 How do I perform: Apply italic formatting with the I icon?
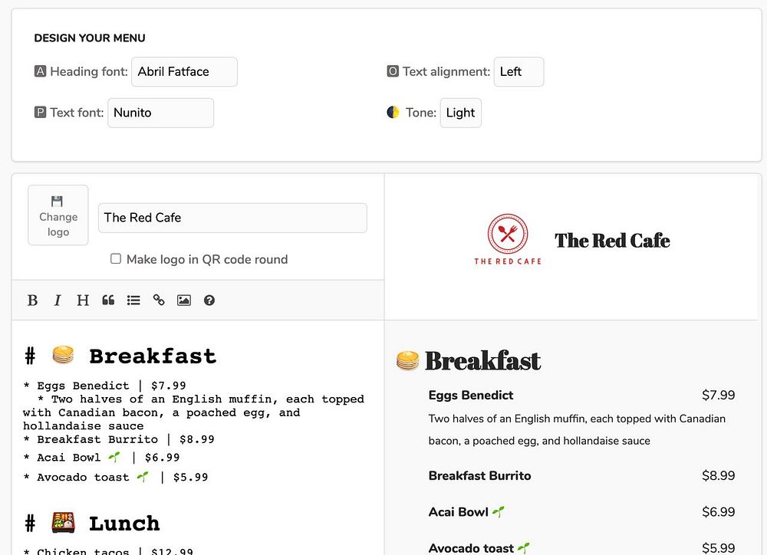[58, 300]
